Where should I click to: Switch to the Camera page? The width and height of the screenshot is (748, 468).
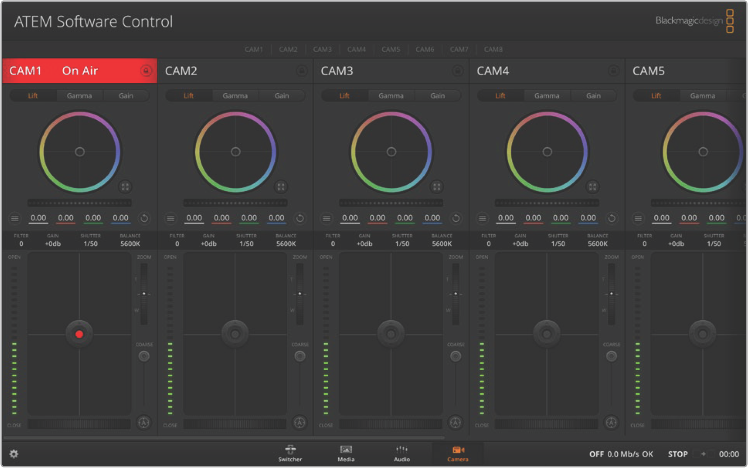[x=458, y=454]
